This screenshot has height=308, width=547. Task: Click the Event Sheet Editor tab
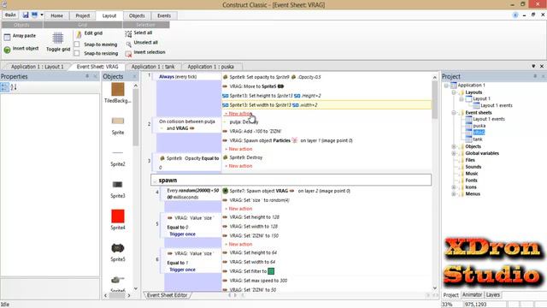click(x=168, y=295)
